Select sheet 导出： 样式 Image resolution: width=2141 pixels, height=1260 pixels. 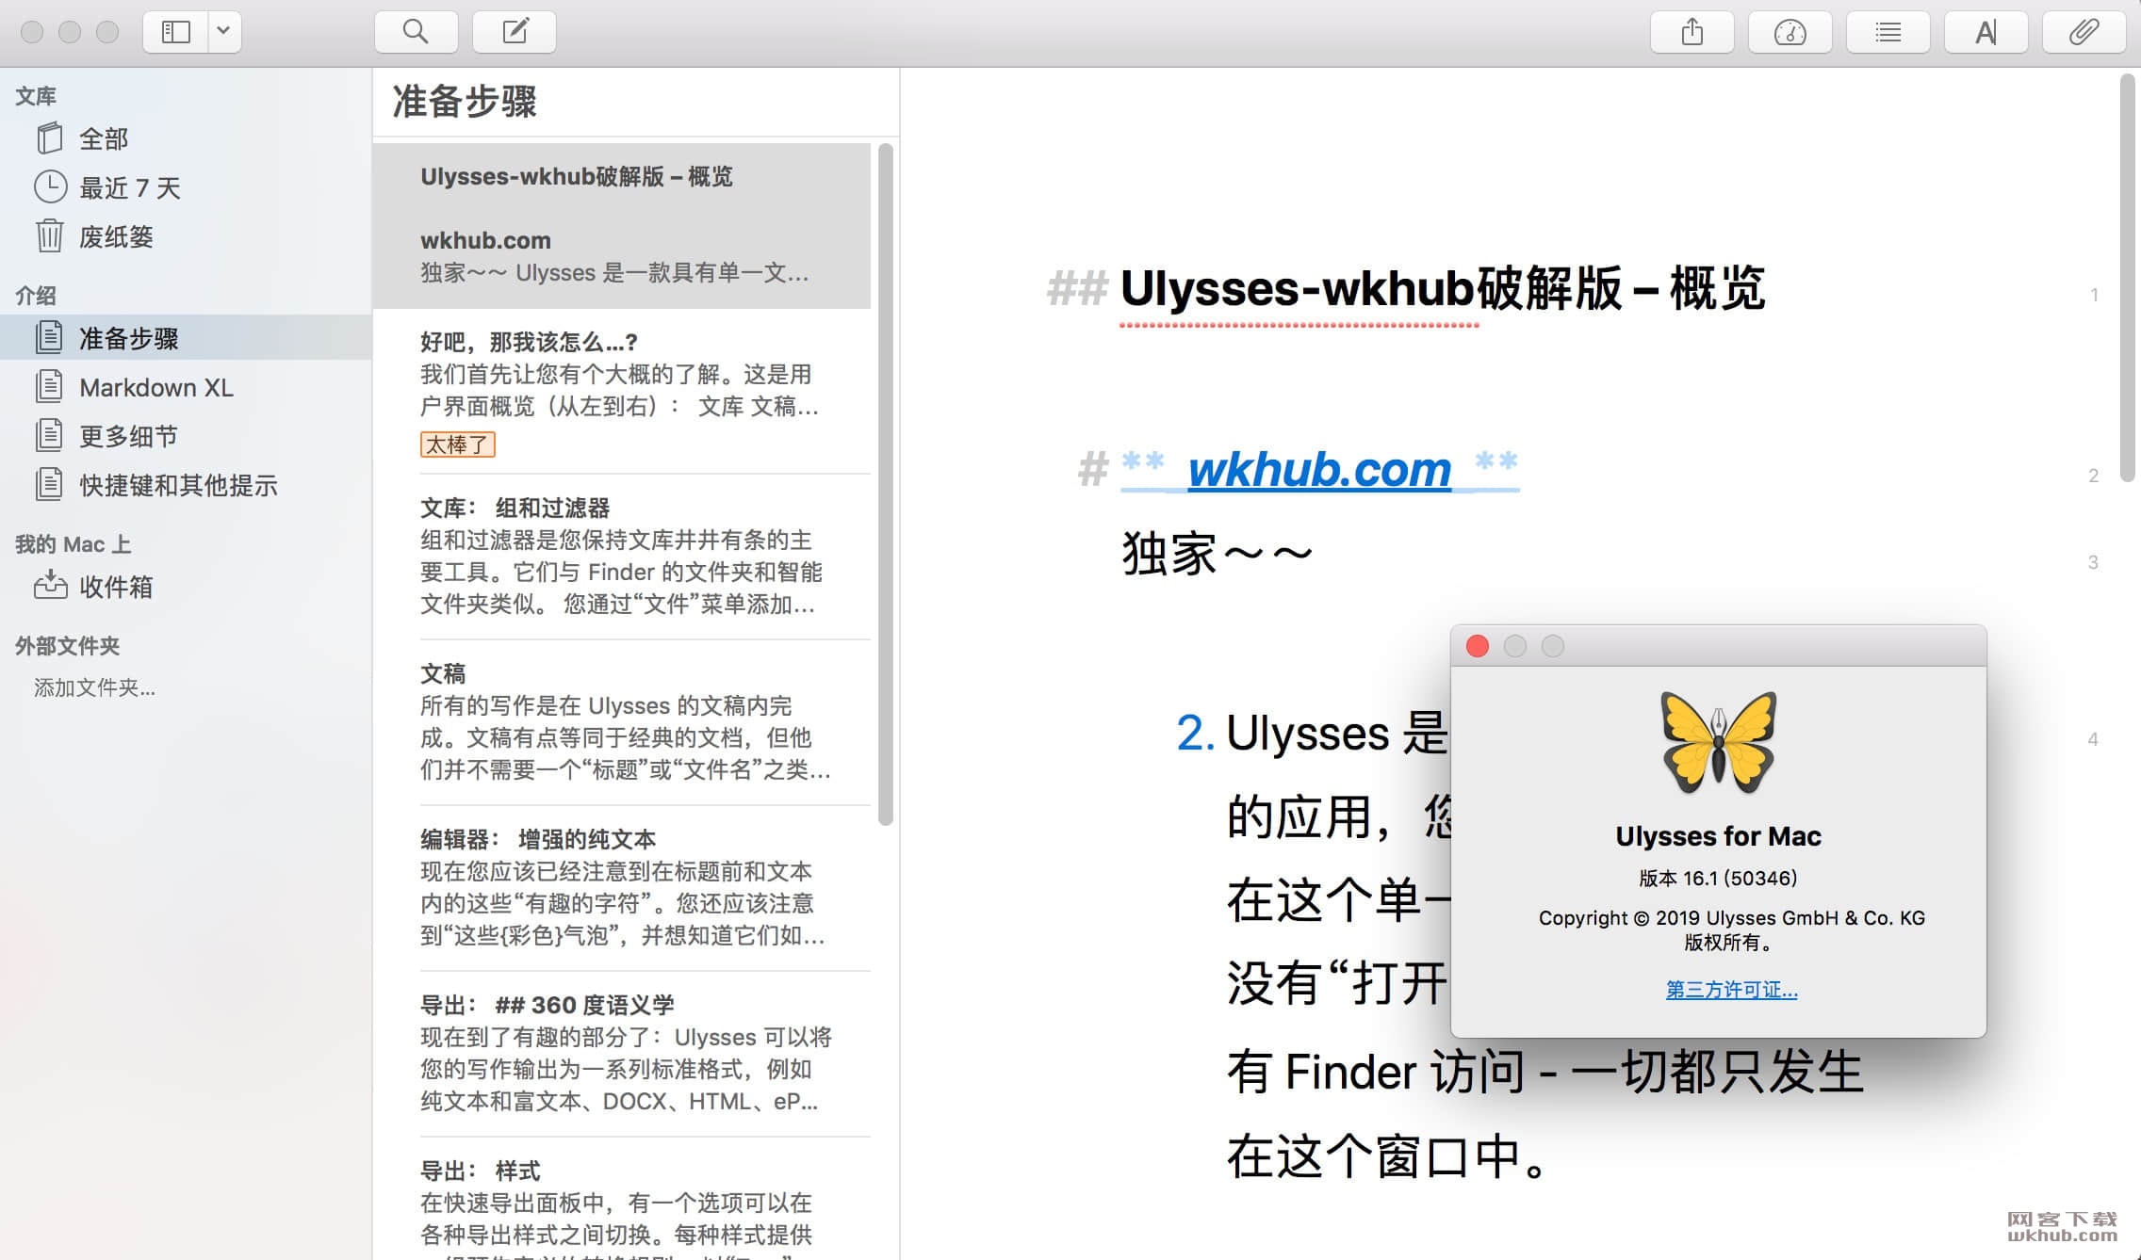[622, 1201]
